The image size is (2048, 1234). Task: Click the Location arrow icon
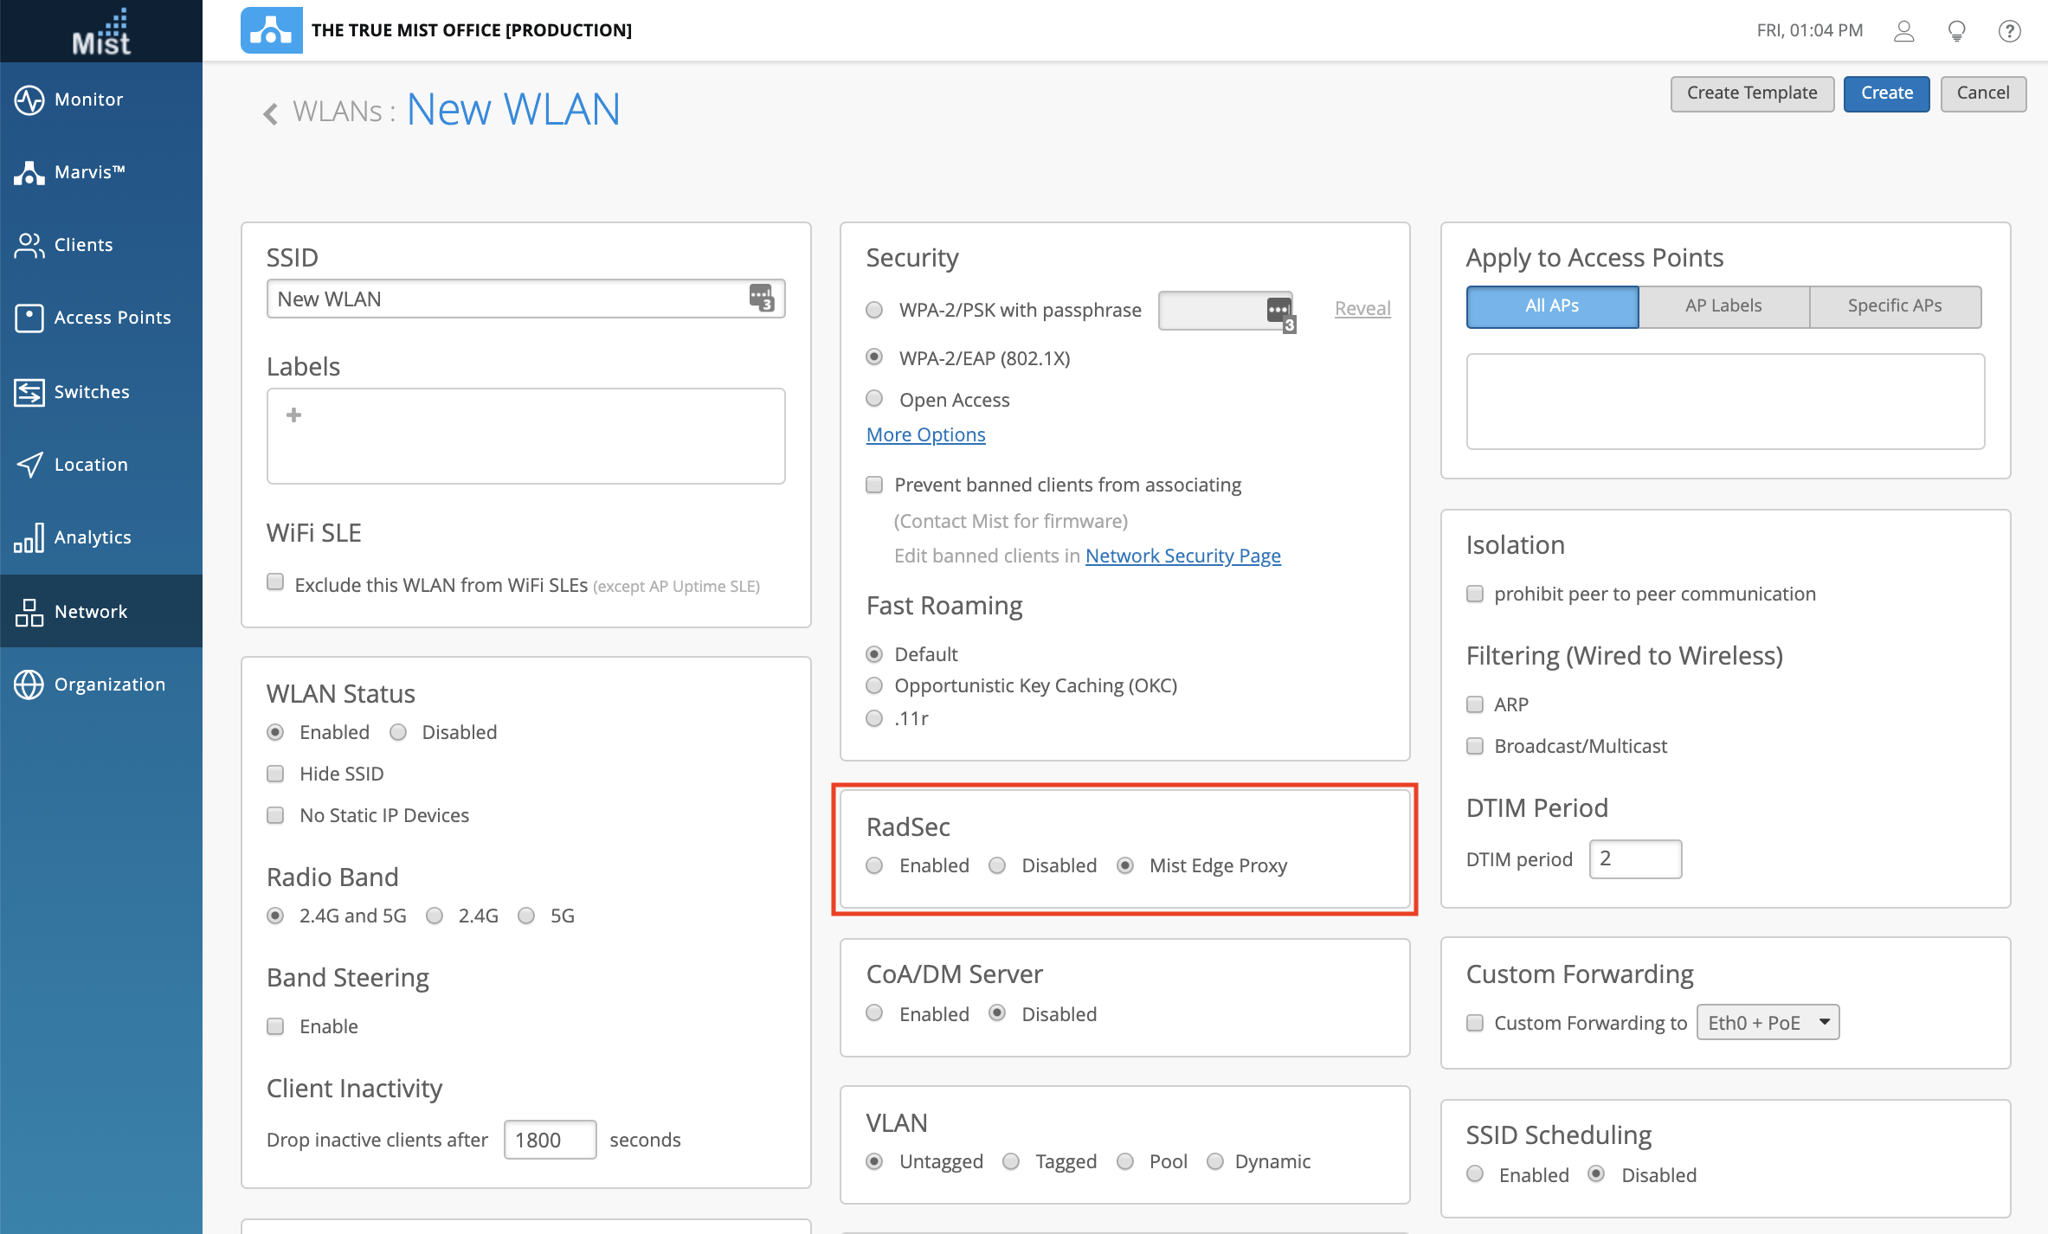pyautogui.click(x=29, y=465)
